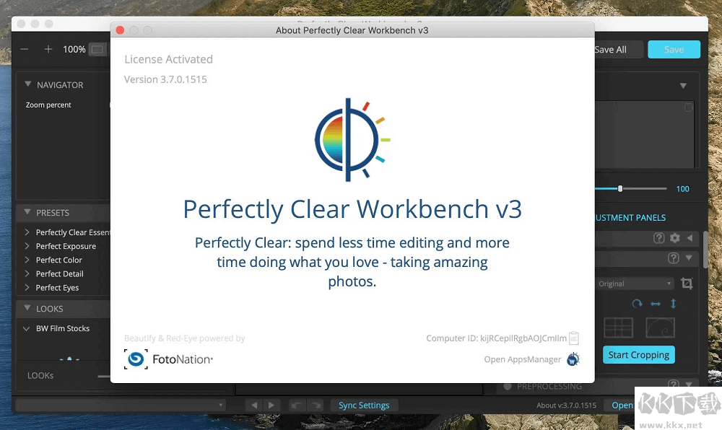This screenshot has height=430, width=722.
Task: Copy the Computer ID with clipboard icon
Action: tap(574, 338)
